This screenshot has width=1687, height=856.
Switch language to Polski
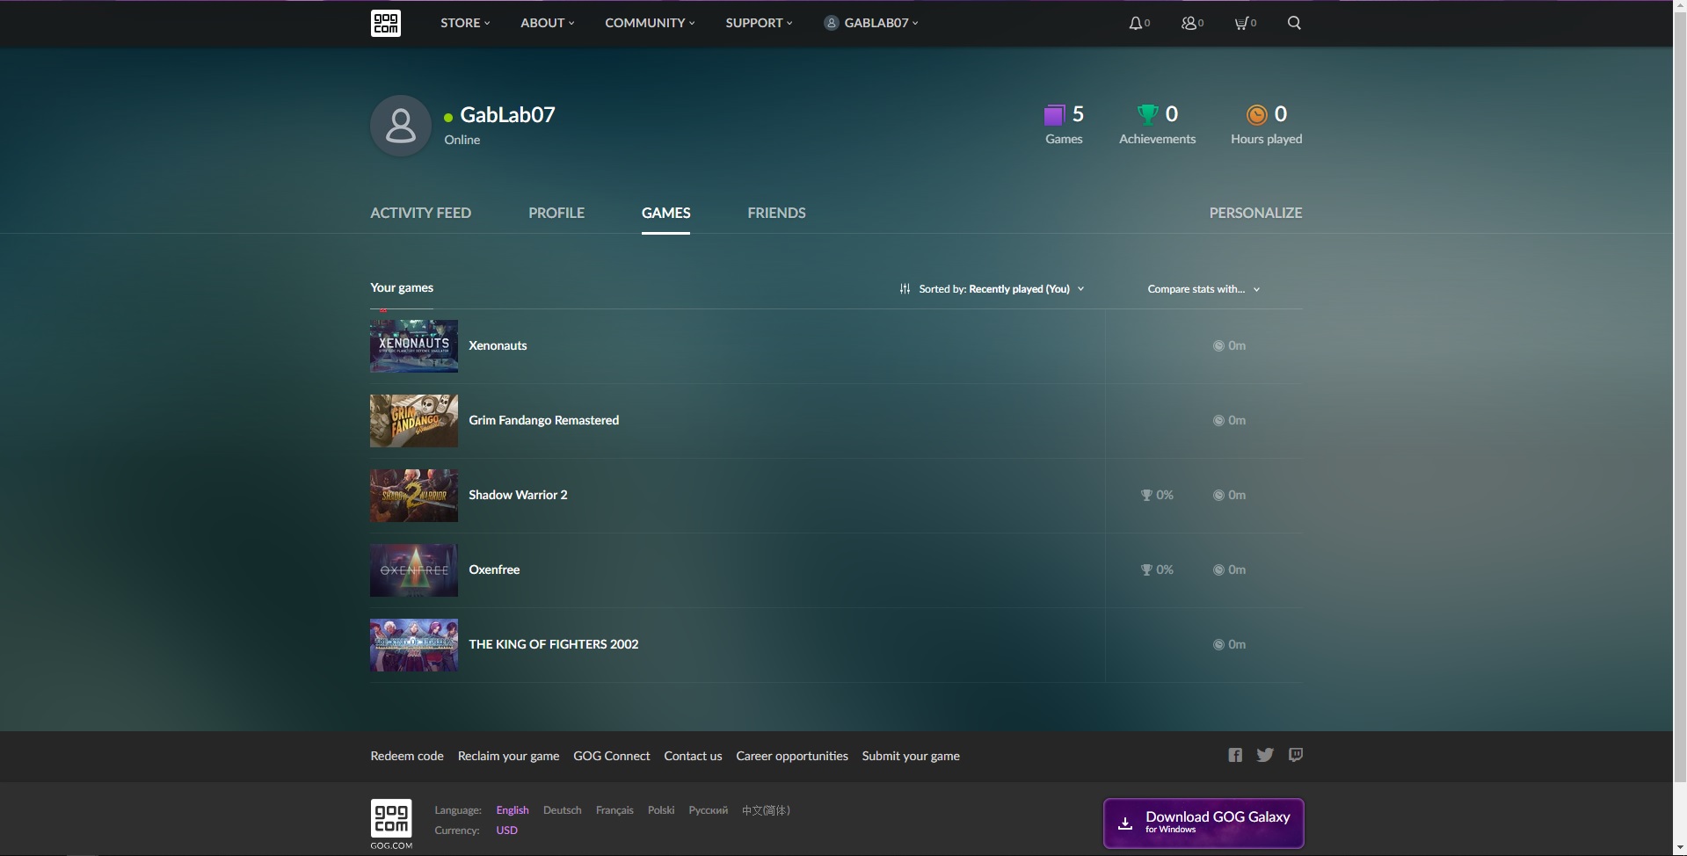click(661, 810)
